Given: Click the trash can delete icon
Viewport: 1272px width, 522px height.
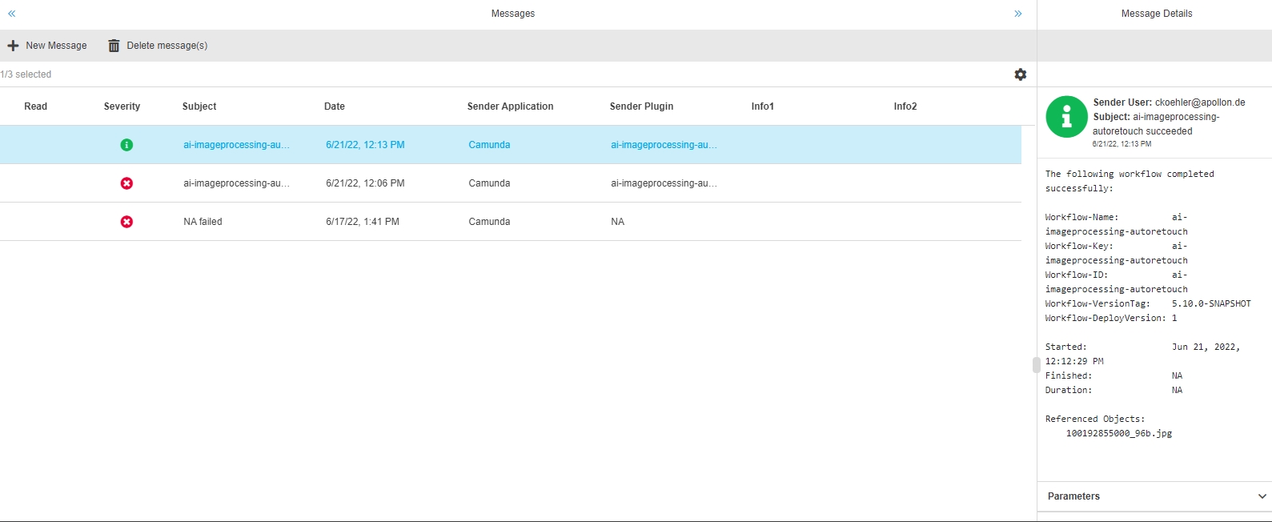Looking at the screenshot, I should point(114,46).
